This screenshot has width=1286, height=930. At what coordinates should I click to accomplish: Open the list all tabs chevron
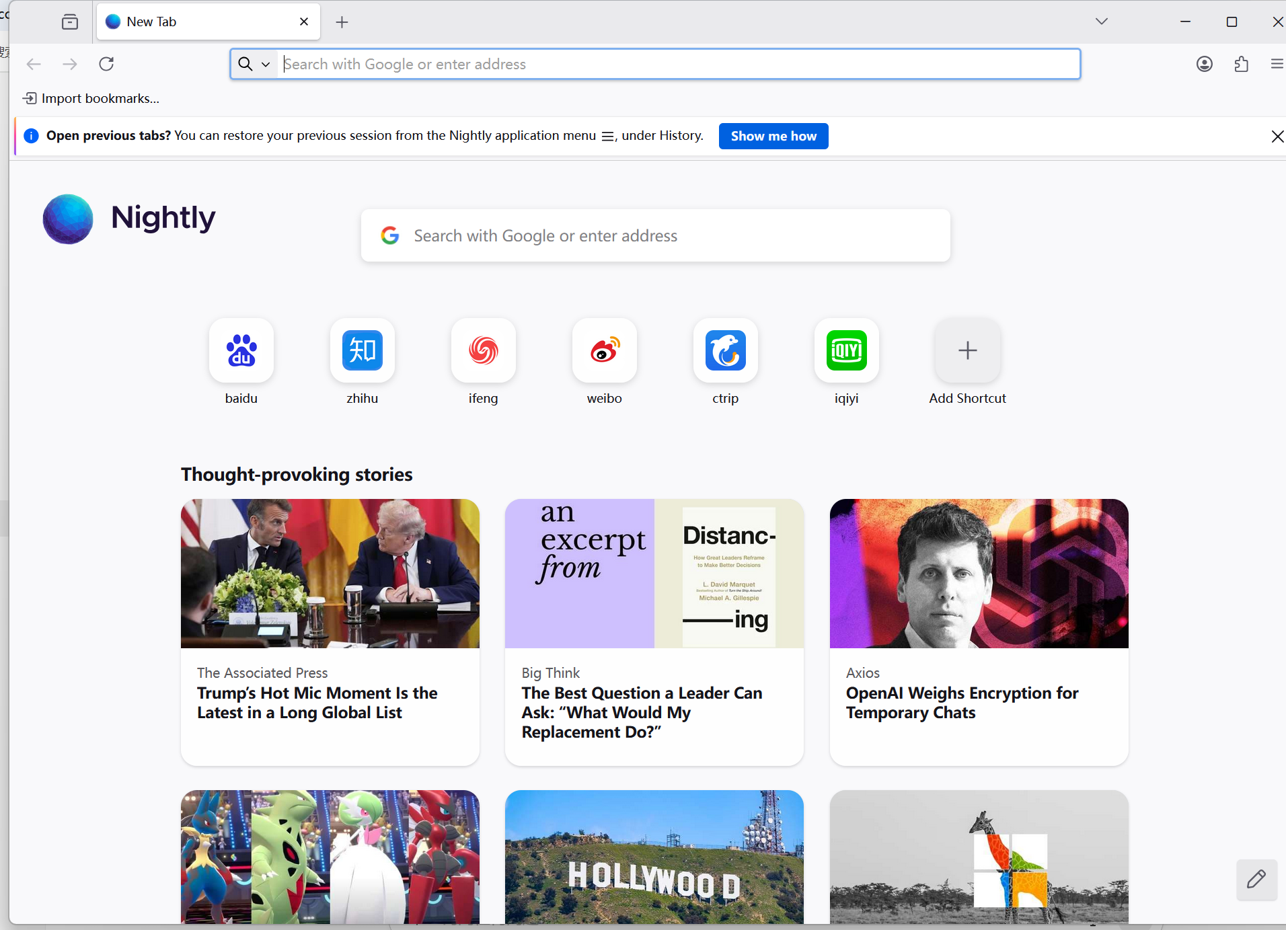tap(1101, 21)
